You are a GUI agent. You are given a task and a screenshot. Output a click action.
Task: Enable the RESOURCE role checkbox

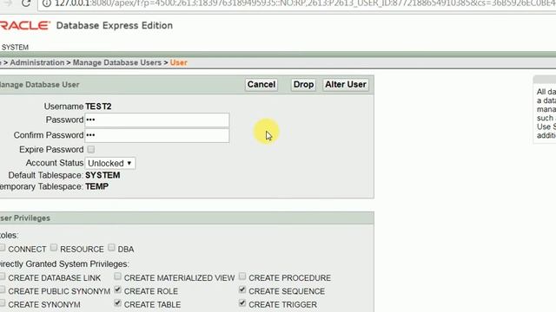click(54, 247)
